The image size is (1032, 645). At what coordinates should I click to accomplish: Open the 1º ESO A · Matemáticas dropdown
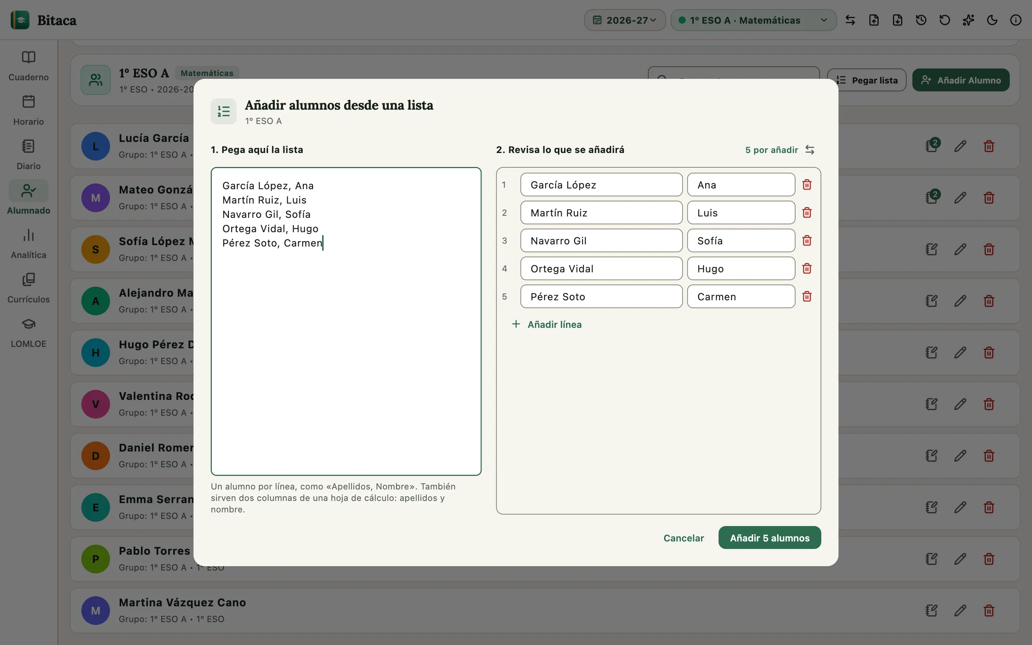coord(753,20)
